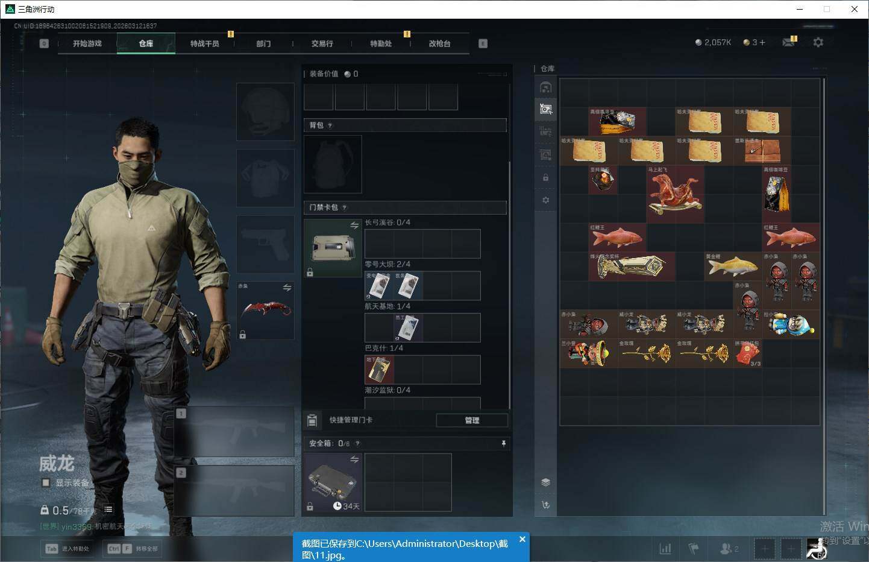Click the cart sell icon in warehouse sidebar
This screenshot has width=869, height=562.
tap(545, 505)
